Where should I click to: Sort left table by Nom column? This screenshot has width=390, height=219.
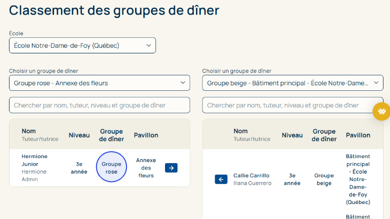(x=29, y=131)
